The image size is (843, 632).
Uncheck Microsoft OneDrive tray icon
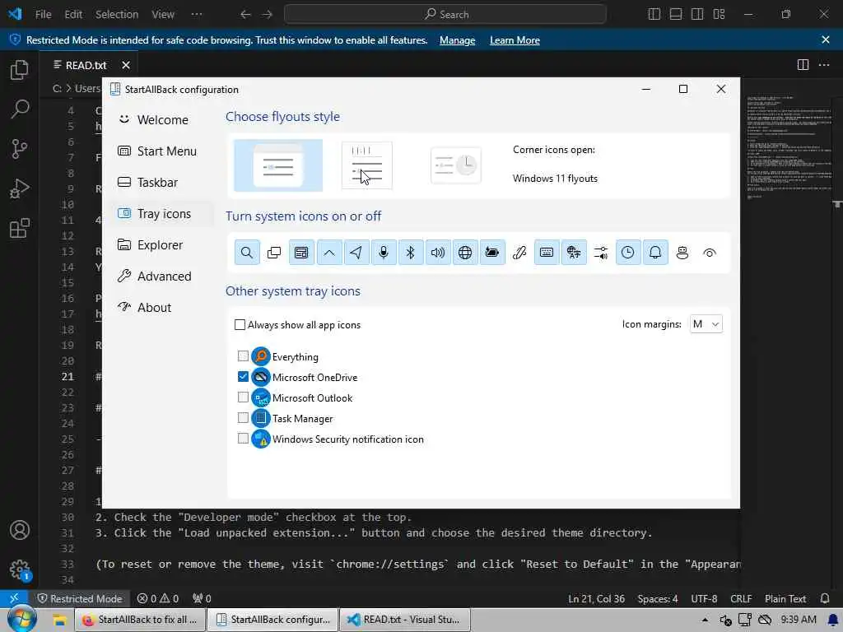pyautogui.click(x=243, y=377)
